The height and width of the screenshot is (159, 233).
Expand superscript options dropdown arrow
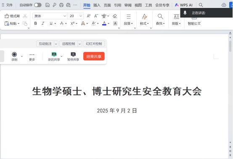click(x=77, y=23)
